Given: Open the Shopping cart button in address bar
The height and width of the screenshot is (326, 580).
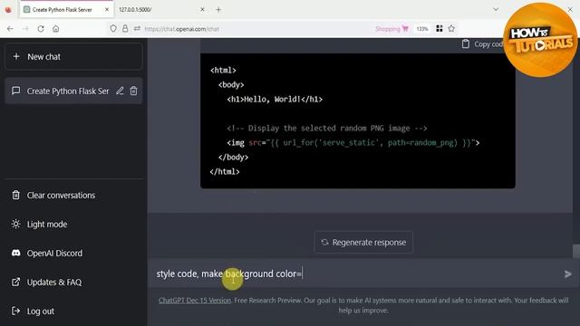Looking at the screenshot, I should point(391,28).
